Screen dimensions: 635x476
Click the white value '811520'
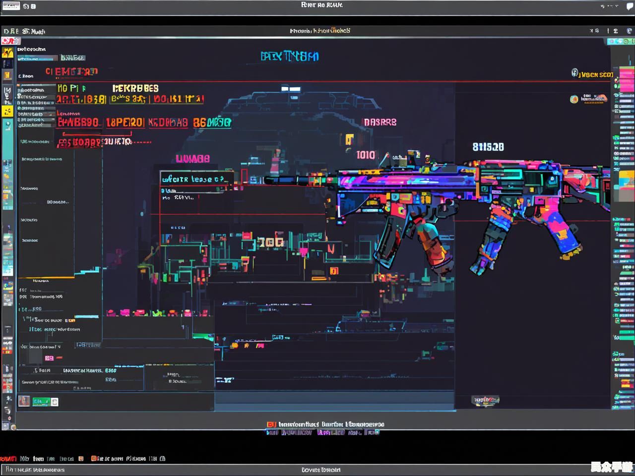[x=488, y=147]
